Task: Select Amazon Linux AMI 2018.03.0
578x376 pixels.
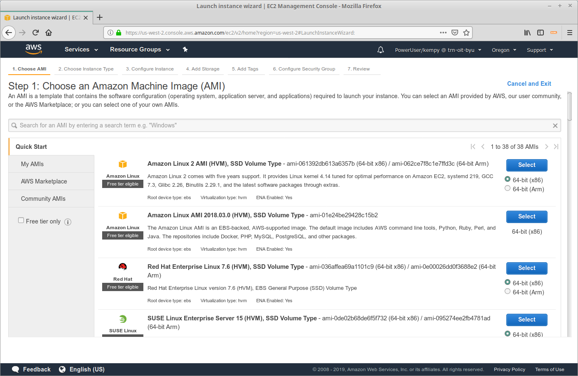Action: click(x=527, y=216)
